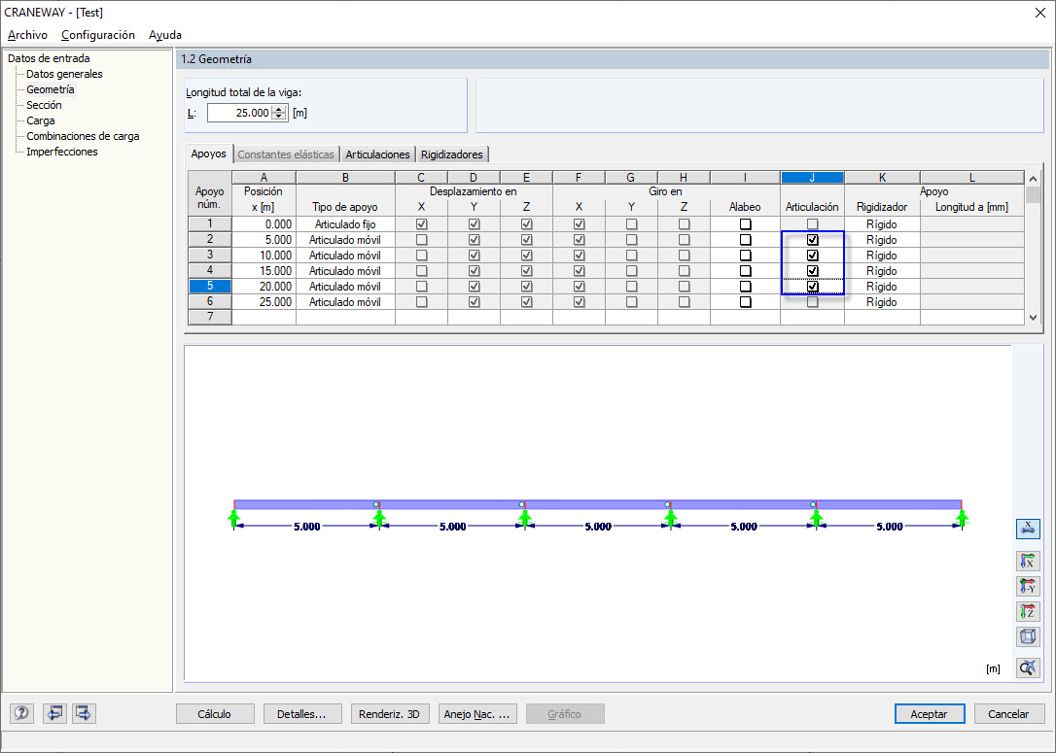1056x753 pixels.
Task: Click position cell '10.000' of support 3
Action: 264,255
